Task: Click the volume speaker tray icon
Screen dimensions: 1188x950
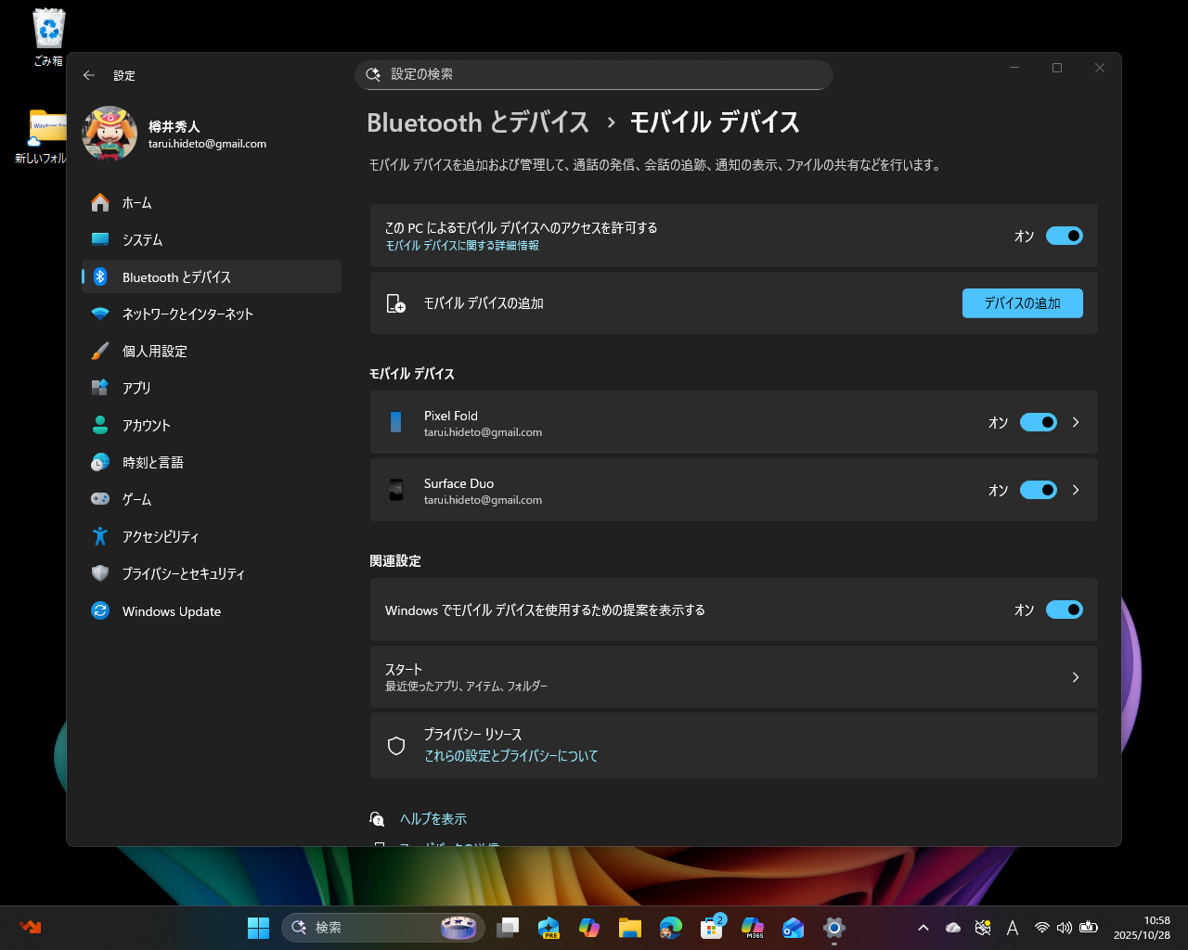Action: point(1065,928)
